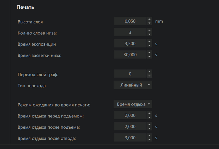Click the Кол-во слоев низа field
This screenshot has width=219, height=149.
point(130,32)
